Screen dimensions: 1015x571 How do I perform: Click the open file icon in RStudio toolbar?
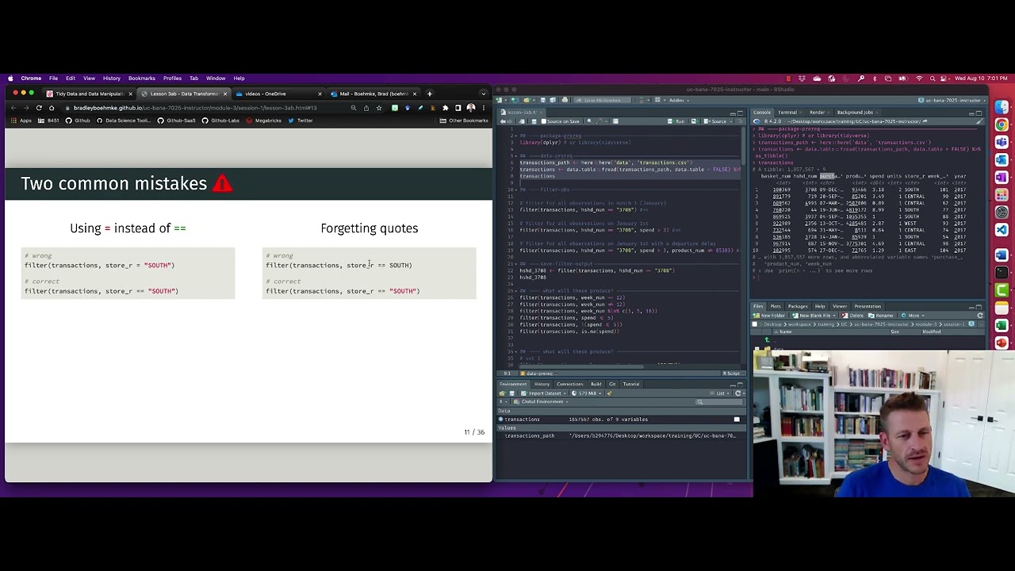point(527,100)
